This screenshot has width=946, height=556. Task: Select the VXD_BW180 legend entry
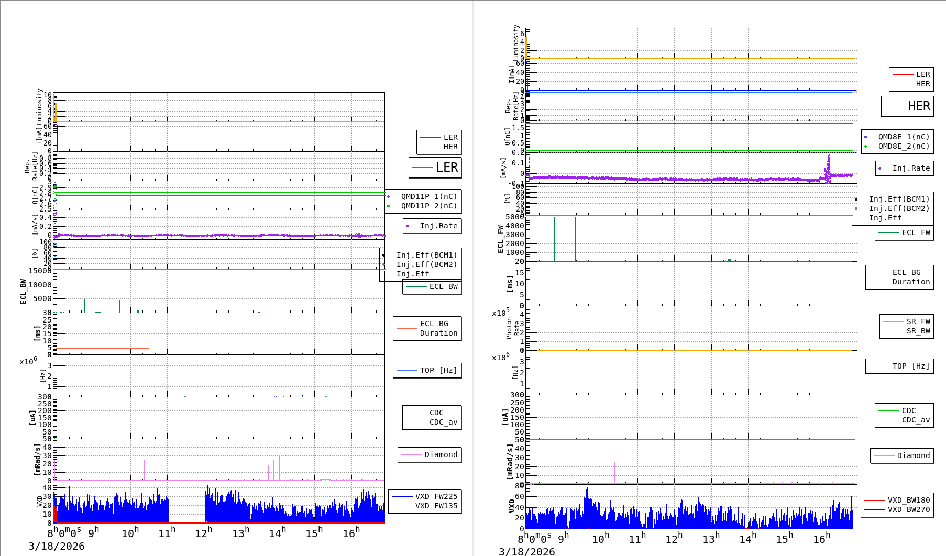(908, 500)
